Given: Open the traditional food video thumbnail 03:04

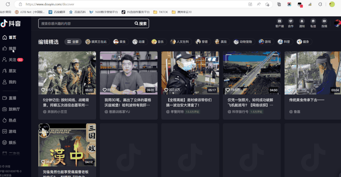Looking at the screenshot, I should [x=313, y=73].
